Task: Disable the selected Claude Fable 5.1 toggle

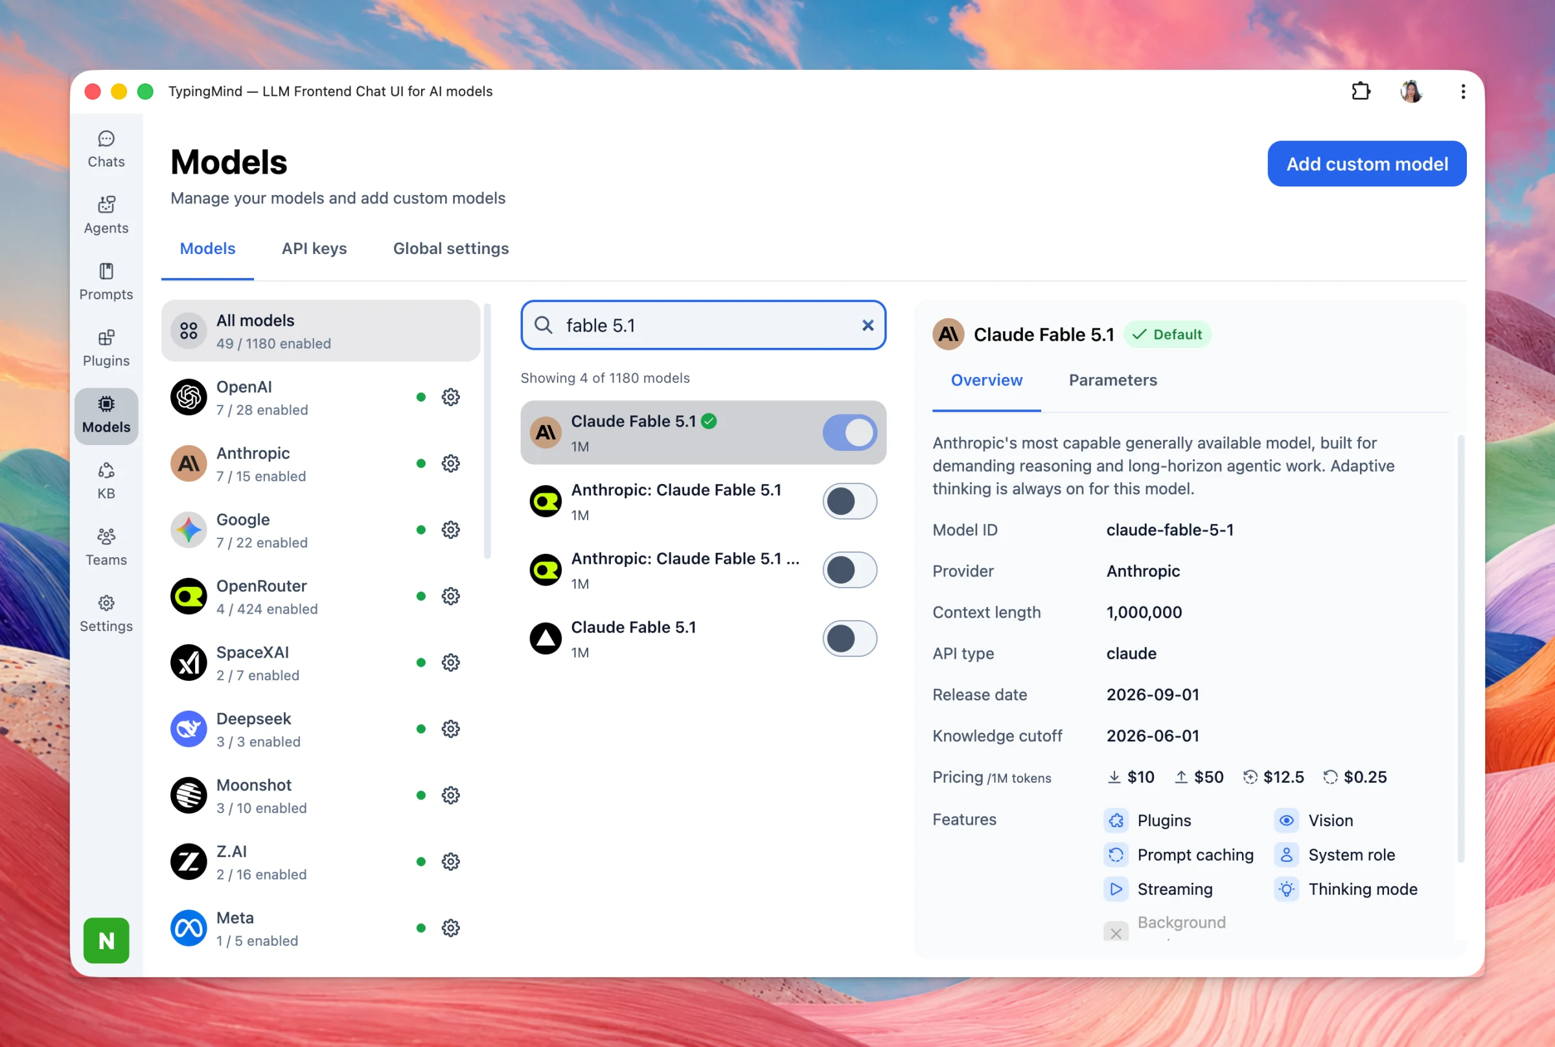Action: click(849, 433)
